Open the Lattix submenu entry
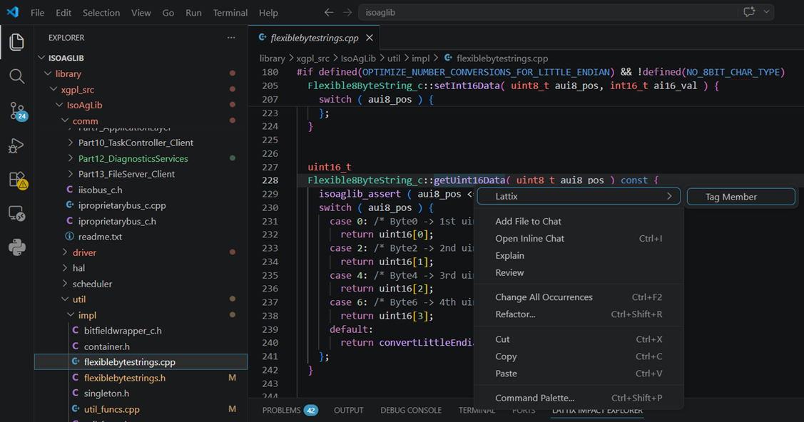Image resolution: width=804 pixels, height=422 pixels. 579,196
